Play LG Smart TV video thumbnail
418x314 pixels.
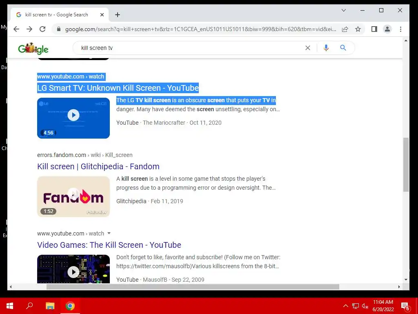click(73, 118)
